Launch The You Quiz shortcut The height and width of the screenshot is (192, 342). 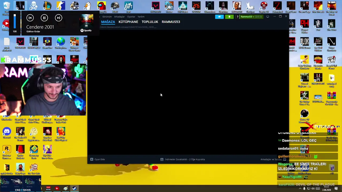[x=34, y=169]
